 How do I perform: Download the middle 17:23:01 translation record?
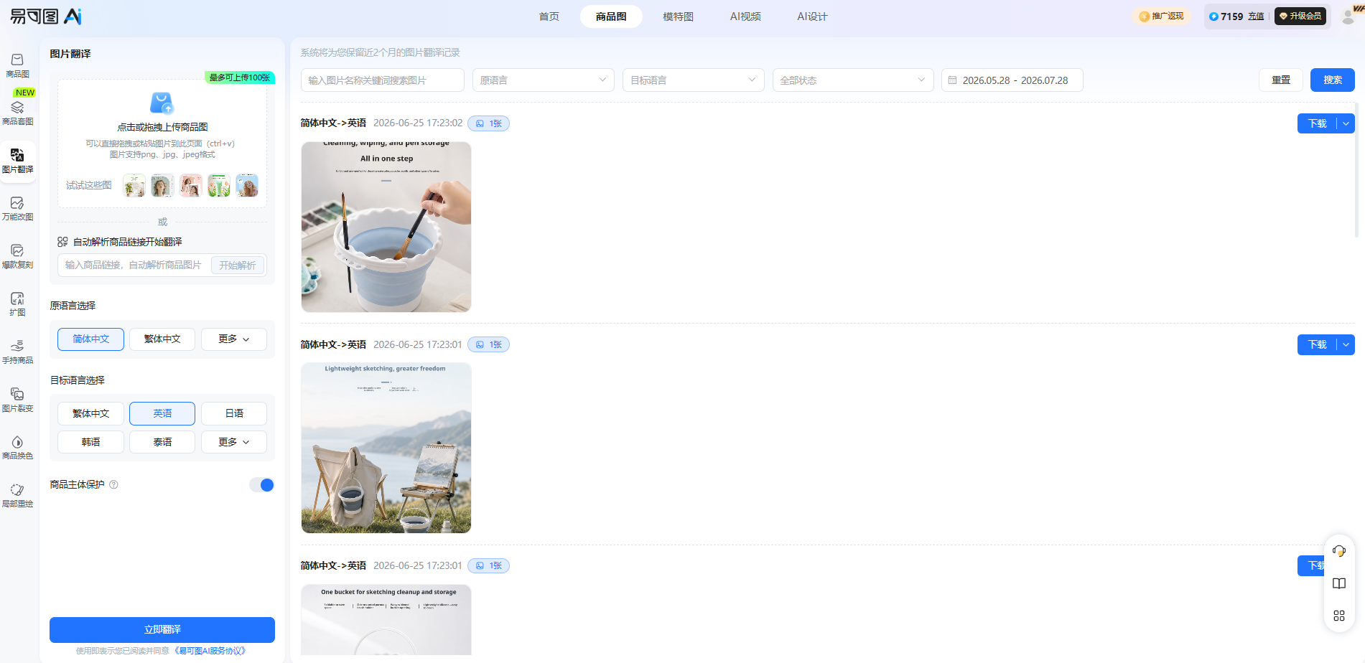(1318, 344)
